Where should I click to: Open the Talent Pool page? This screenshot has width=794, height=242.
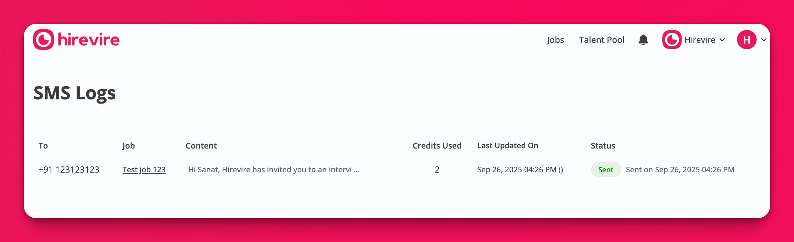[601, 40]
